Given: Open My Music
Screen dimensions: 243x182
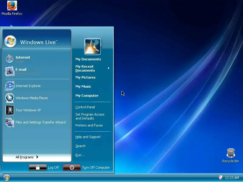Looking at the screenshot, I should 83,86.
